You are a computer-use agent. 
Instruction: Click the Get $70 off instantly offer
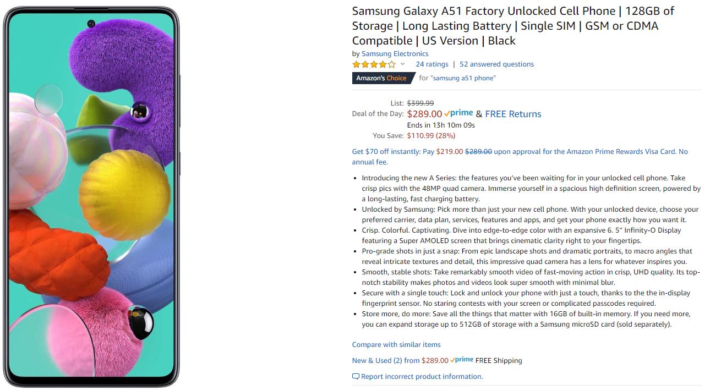click(x=392, y=152)
